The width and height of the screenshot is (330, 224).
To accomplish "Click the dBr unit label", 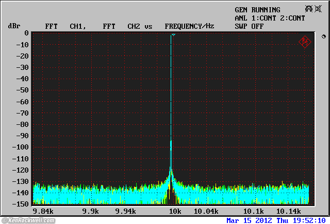I will point(14,26).
